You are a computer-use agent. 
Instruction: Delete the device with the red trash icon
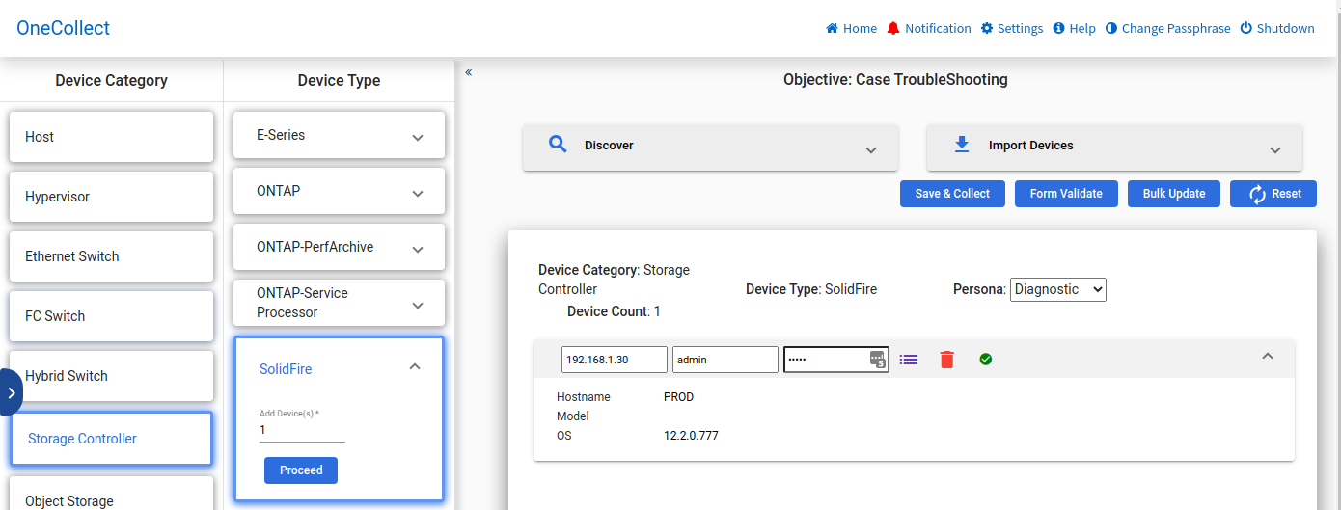[x=946, y=360]
